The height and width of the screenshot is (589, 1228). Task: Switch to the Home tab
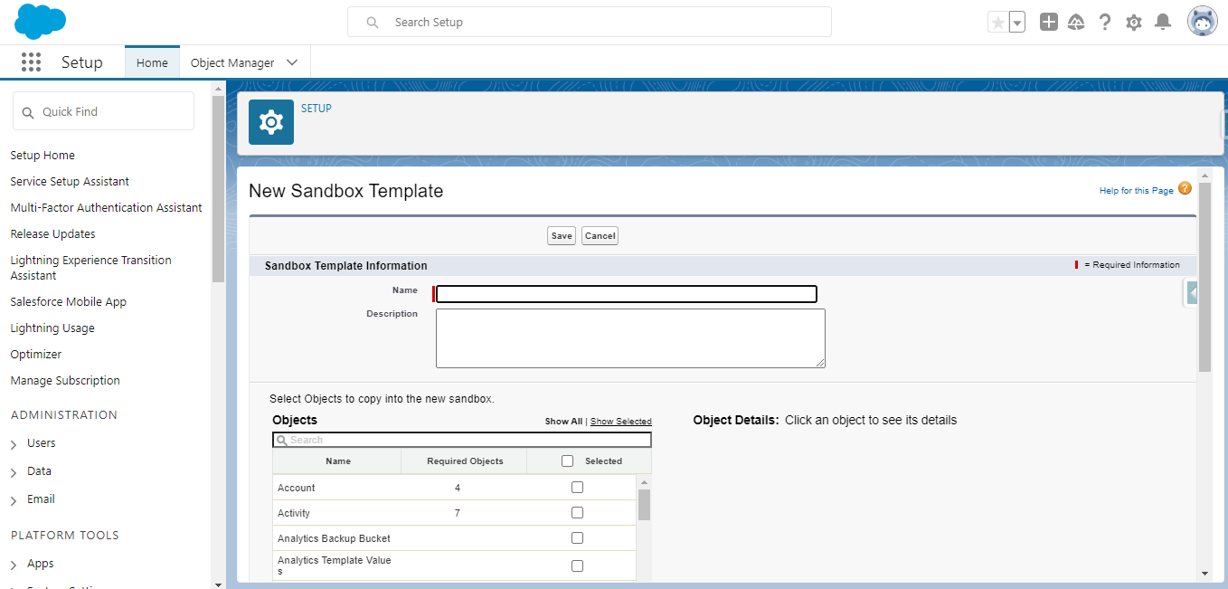pyautogui.click(x=152, y=62)
